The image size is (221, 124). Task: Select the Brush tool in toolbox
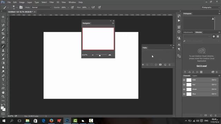(x=3, y=46)
